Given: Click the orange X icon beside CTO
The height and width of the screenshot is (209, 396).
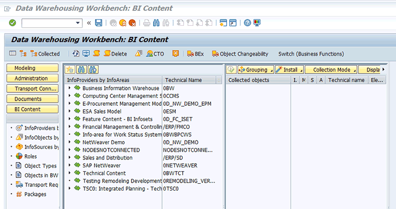Looking at the screenshot, I should (175, 54).
